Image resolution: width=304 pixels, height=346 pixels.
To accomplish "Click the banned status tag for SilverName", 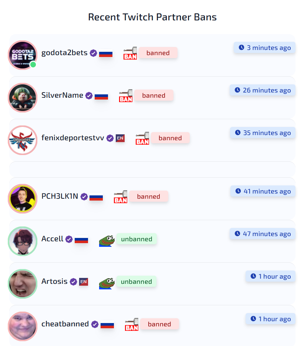I will click(x=154, y=95).
